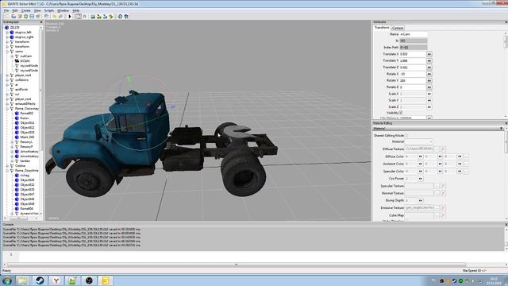Click the Name input field
Image resolution: width=508 pixels, height=286 pixels.
pos(414,34)
